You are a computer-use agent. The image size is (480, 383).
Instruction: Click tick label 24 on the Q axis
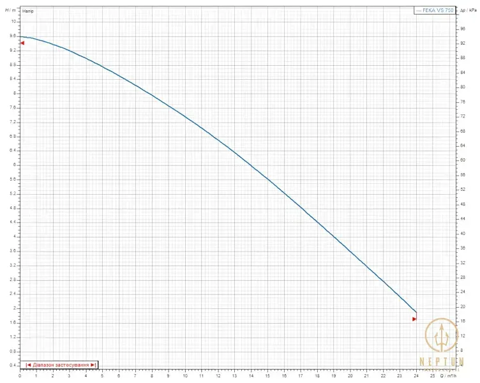pos(416,375)
